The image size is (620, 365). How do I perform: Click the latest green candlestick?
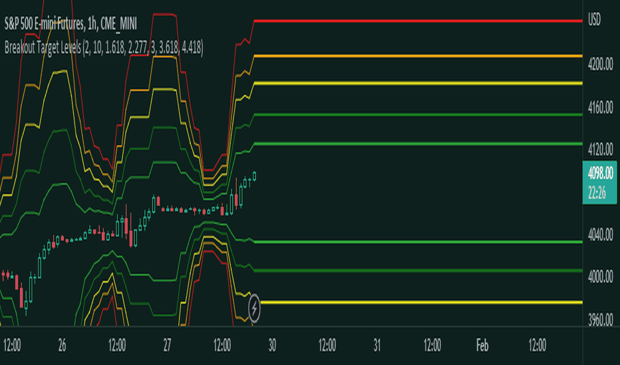254,176
